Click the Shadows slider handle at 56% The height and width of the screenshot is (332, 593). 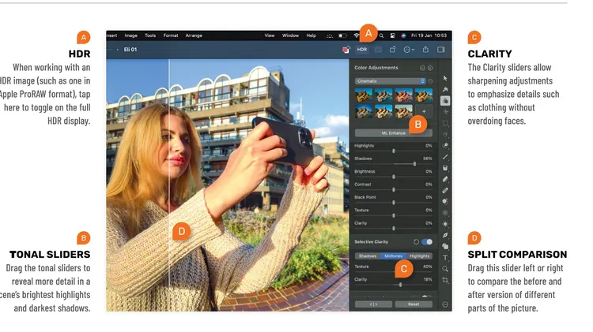pyautogui.click(x=414, y=164)
